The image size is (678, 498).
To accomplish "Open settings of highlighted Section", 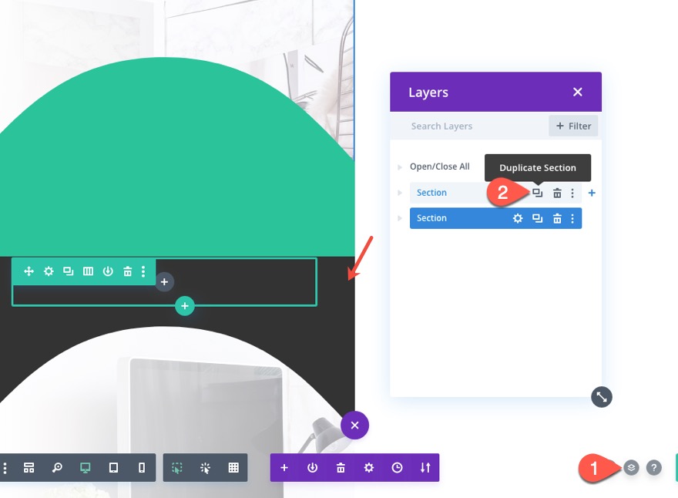I will click(x=518, y=218).
